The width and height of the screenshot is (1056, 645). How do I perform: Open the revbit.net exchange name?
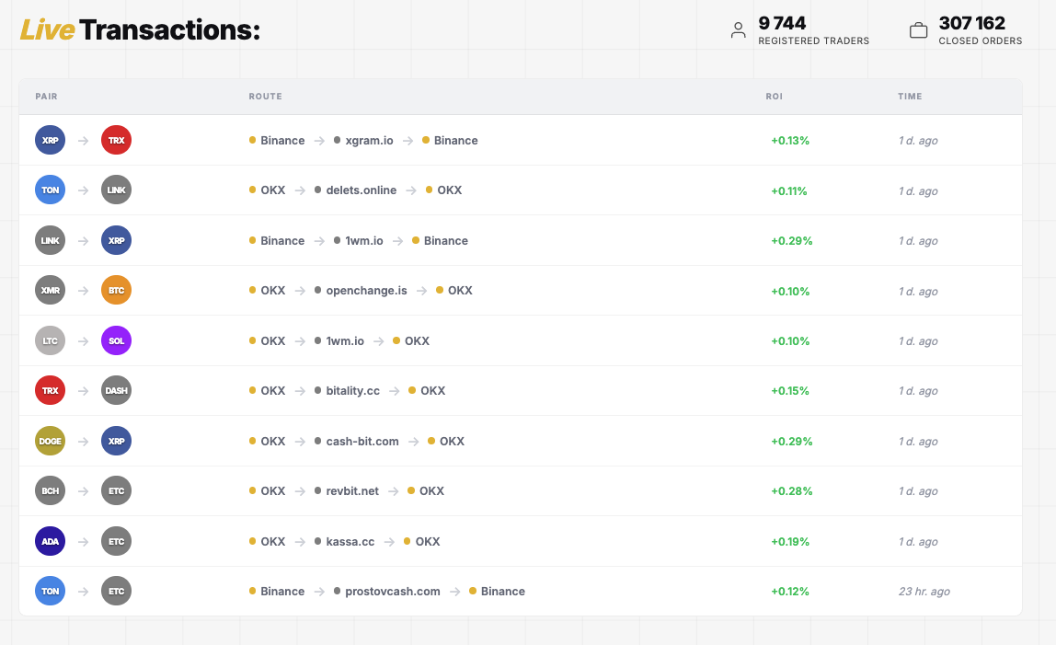coord(352,490)
